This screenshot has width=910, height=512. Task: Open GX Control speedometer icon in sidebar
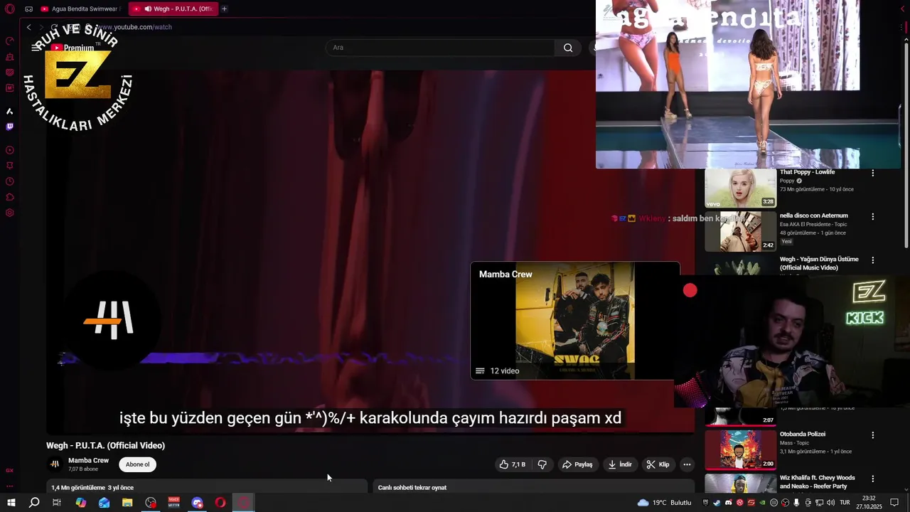pos(10,41)
